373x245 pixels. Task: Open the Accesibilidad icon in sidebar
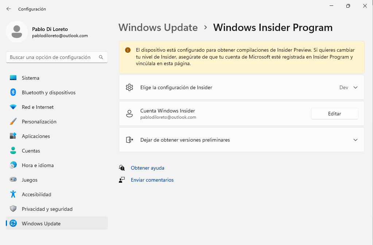pyautogui.click(x=13, y=194)
